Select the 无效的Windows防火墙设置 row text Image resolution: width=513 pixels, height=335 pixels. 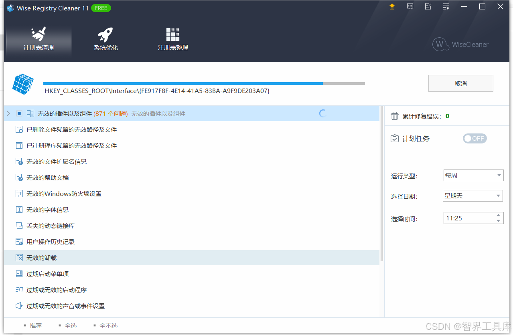[64, 194]
